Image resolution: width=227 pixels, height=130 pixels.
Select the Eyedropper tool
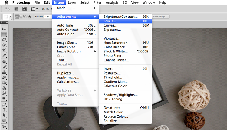[4, 55]
